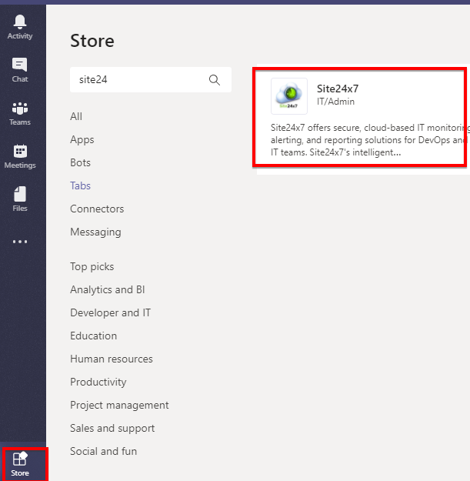Click the IT/Admin label
The width and height of the screenshot is (470, 481).
pos(335,102)
